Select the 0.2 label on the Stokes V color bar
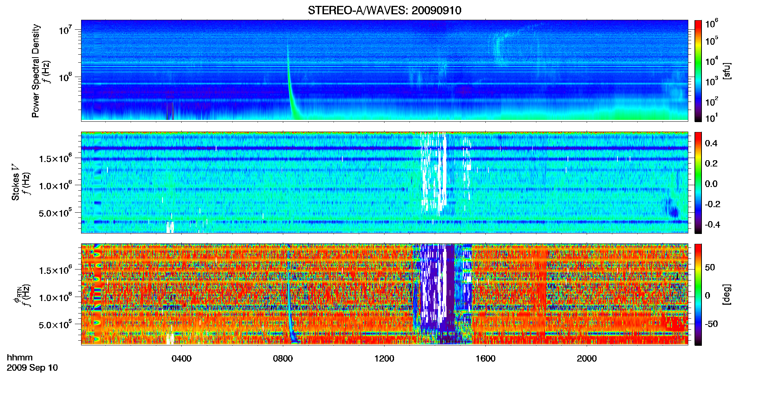The width and height of the screenshot is (769, 396). pyautogui.click(x=711, y=164)
